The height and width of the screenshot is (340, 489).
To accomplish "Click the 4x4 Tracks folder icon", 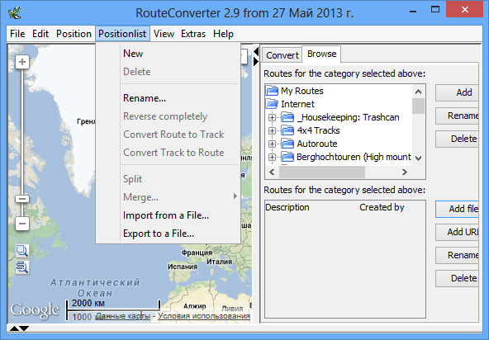I will click(x=287, y=130).
